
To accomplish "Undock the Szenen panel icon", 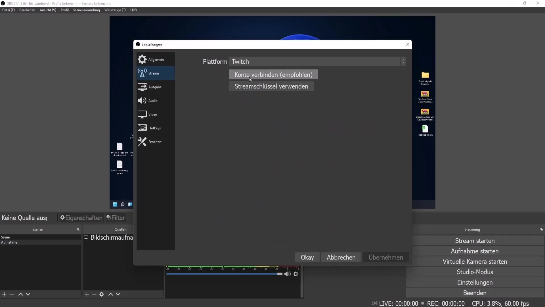I will click(78, 229).
